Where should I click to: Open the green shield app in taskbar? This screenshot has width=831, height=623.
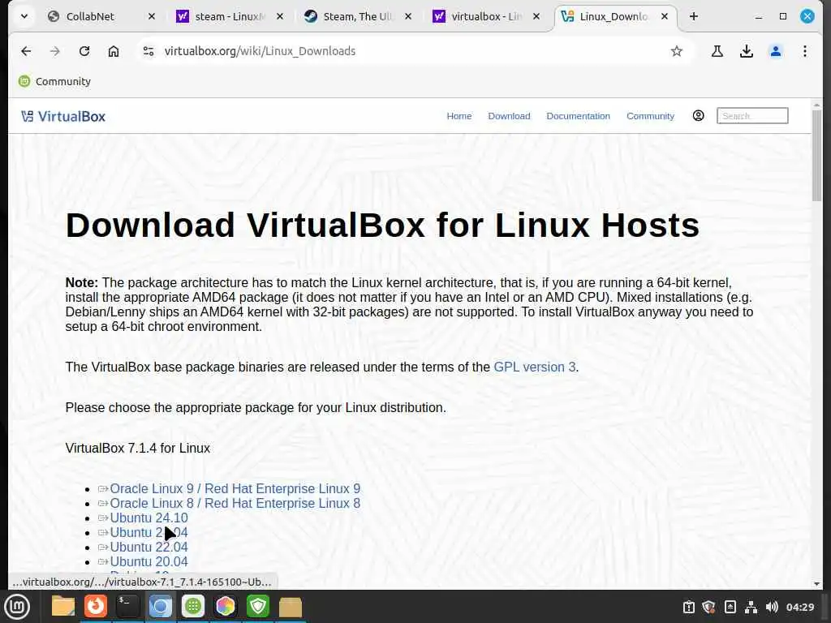click(258, 607)
